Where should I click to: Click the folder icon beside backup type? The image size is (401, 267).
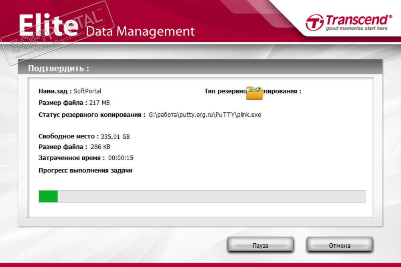255,93
